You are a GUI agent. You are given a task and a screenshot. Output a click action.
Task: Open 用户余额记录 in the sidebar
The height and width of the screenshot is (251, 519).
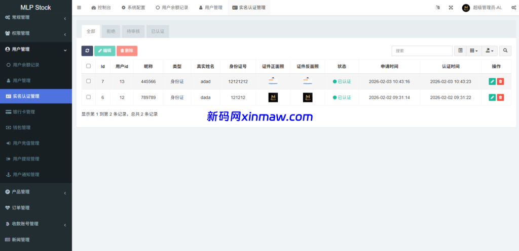[x=36, y=65]
